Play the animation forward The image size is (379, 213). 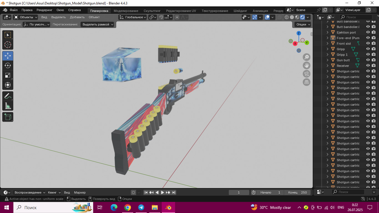[163, 192]
